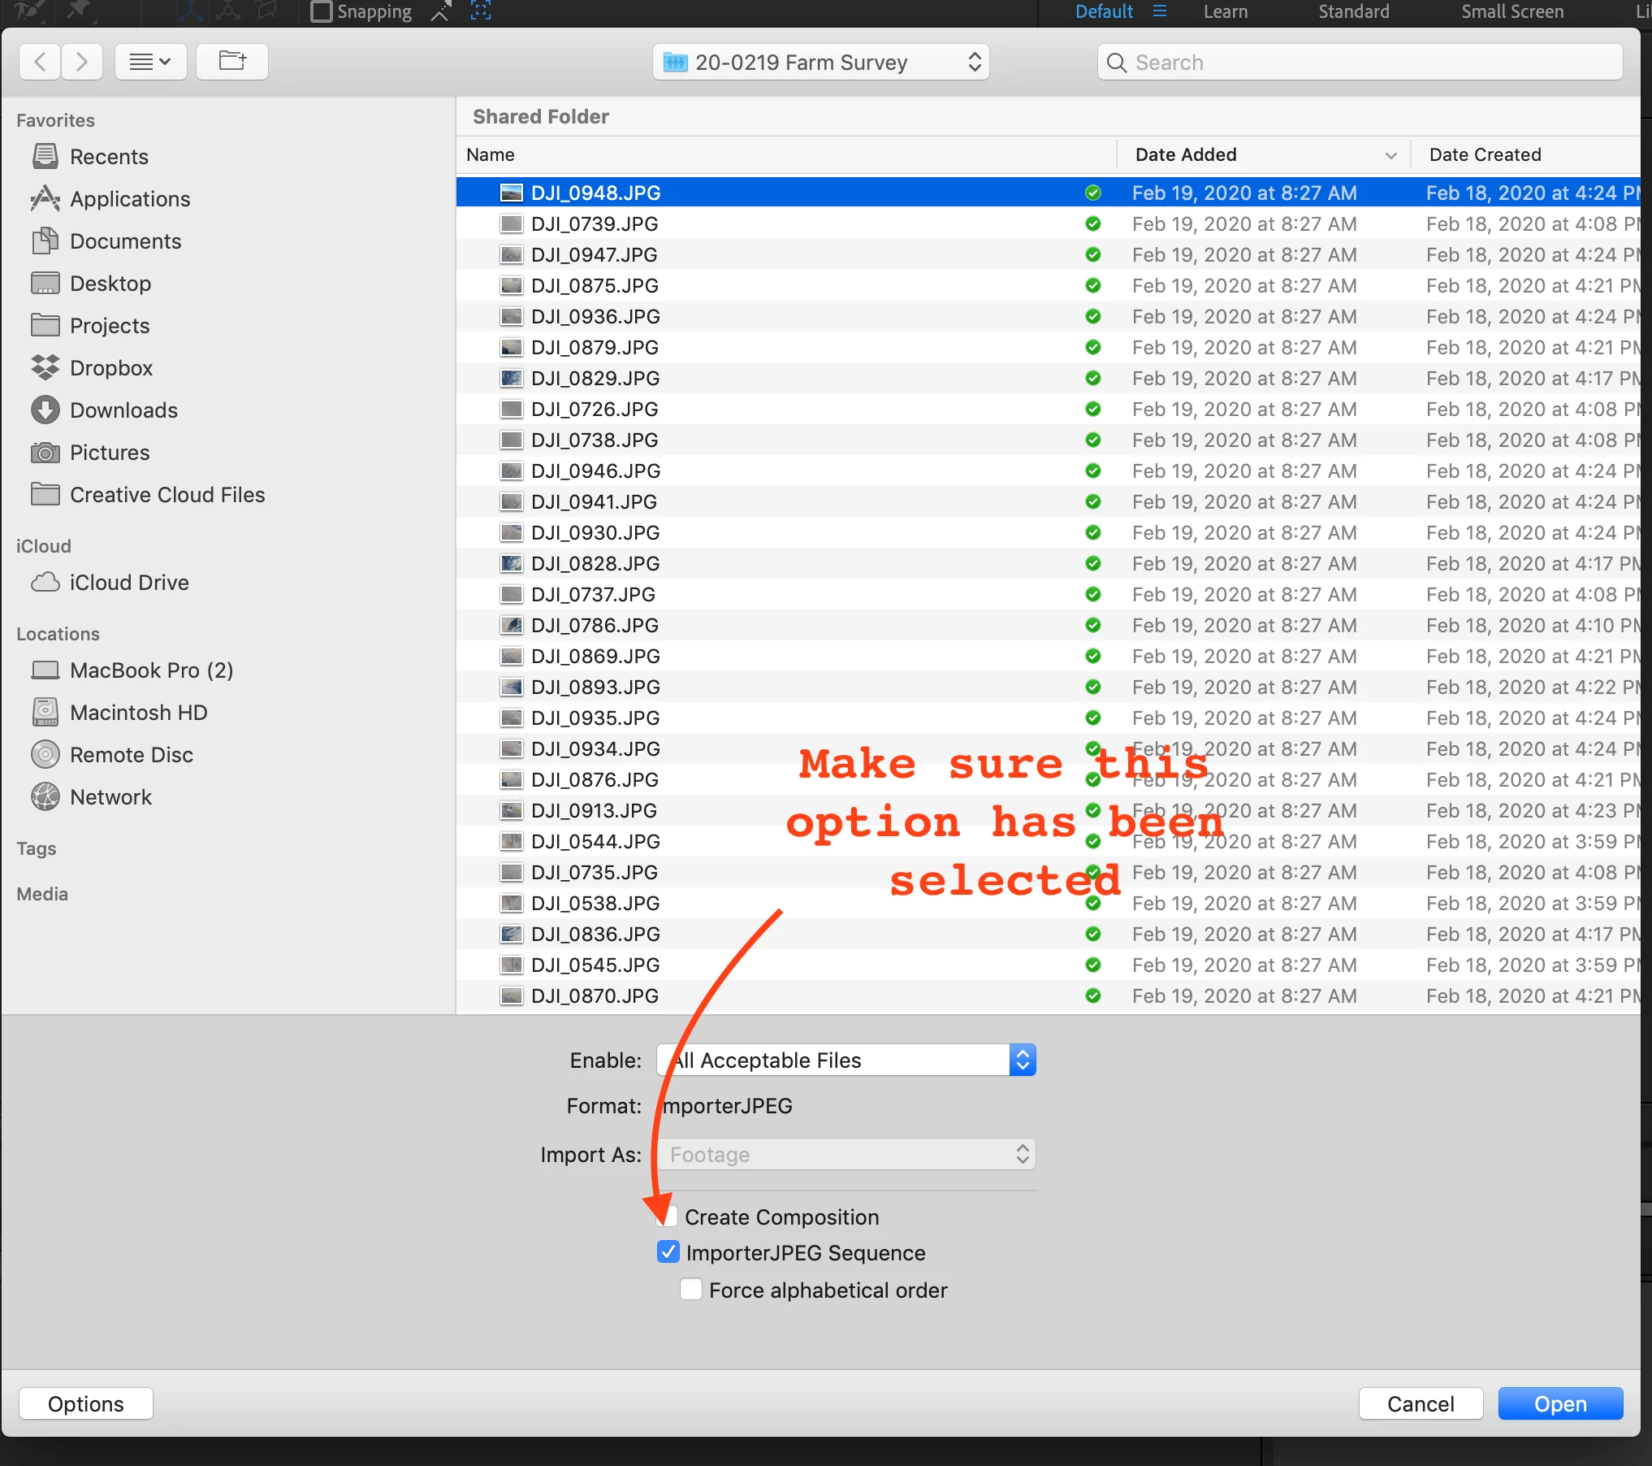This screenshot has width=1652, height=1466.
Task: Click the new folder icon
Action: pyautogui.click(x=232, y=62)
